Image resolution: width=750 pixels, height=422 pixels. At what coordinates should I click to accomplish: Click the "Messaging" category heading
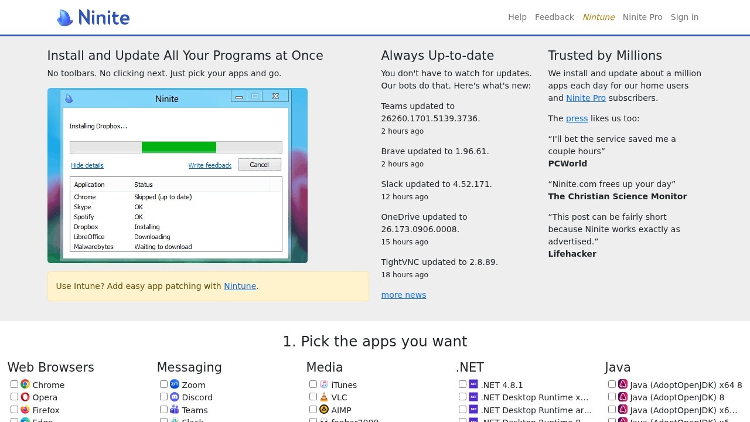pyautogui.click(x=189, y=367)
